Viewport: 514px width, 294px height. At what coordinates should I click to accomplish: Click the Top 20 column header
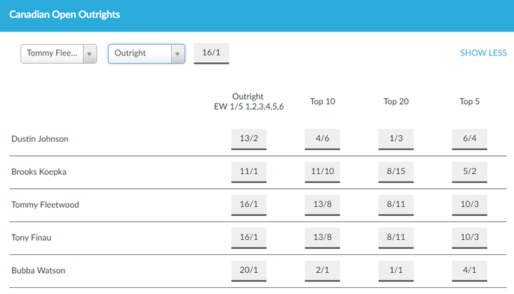click(x=396, y=101)
